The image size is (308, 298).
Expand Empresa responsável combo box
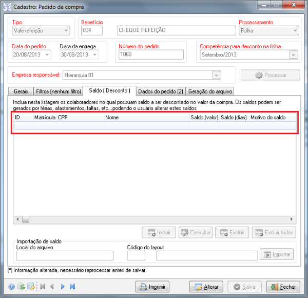[216, 76]
